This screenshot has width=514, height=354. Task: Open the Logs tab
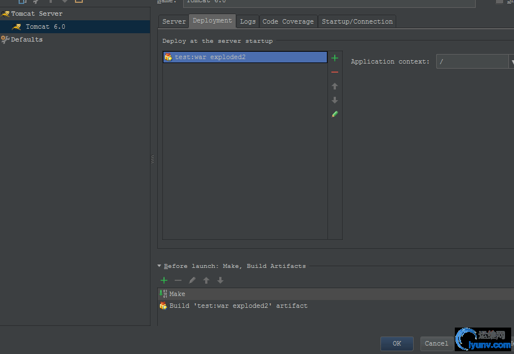(x=247, y=21)
